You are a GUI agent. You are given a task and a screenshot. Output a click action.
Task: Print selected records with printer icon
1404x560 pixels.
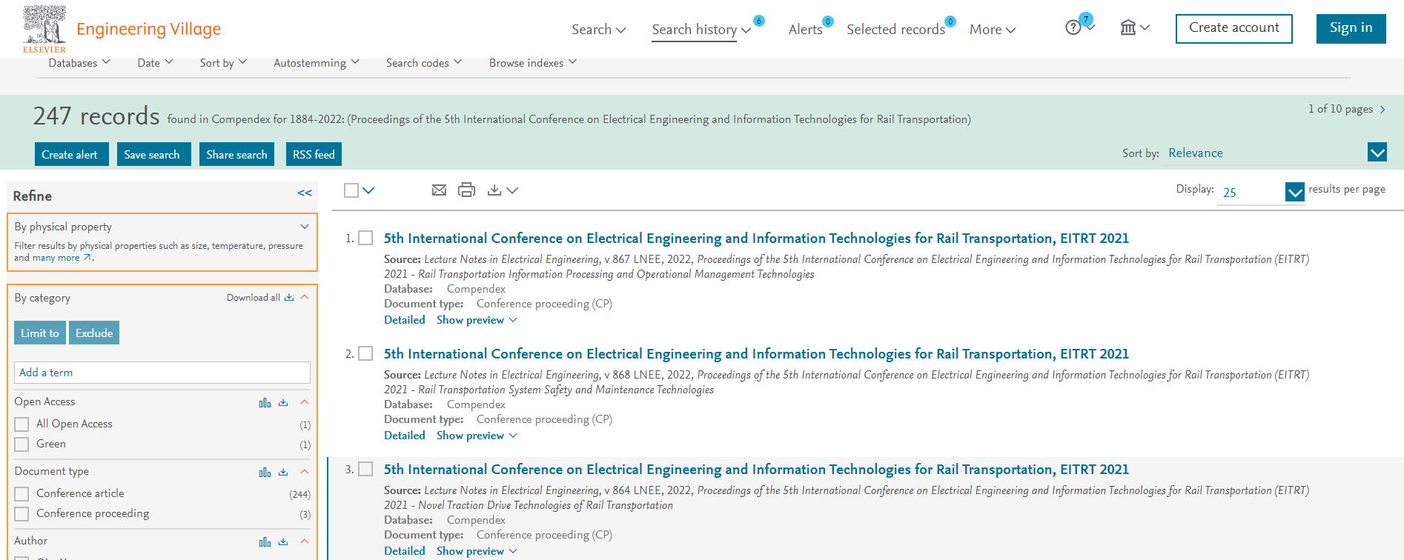pyautogui.click(x=466, y=190)
